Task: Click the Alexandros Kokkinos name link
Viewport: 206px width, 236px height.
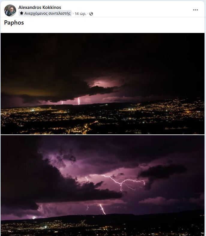Action: click(x=40, y=7)
